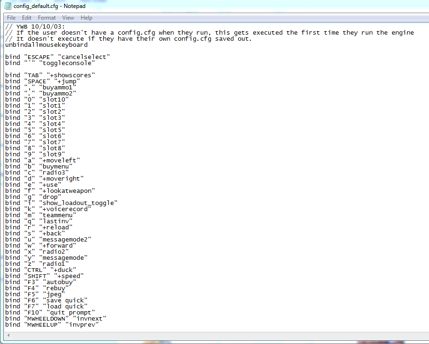Click the 'radio2' bind line
Image resolution: width=429 pixels, height=344 pixels.
(x=37, y=252)
